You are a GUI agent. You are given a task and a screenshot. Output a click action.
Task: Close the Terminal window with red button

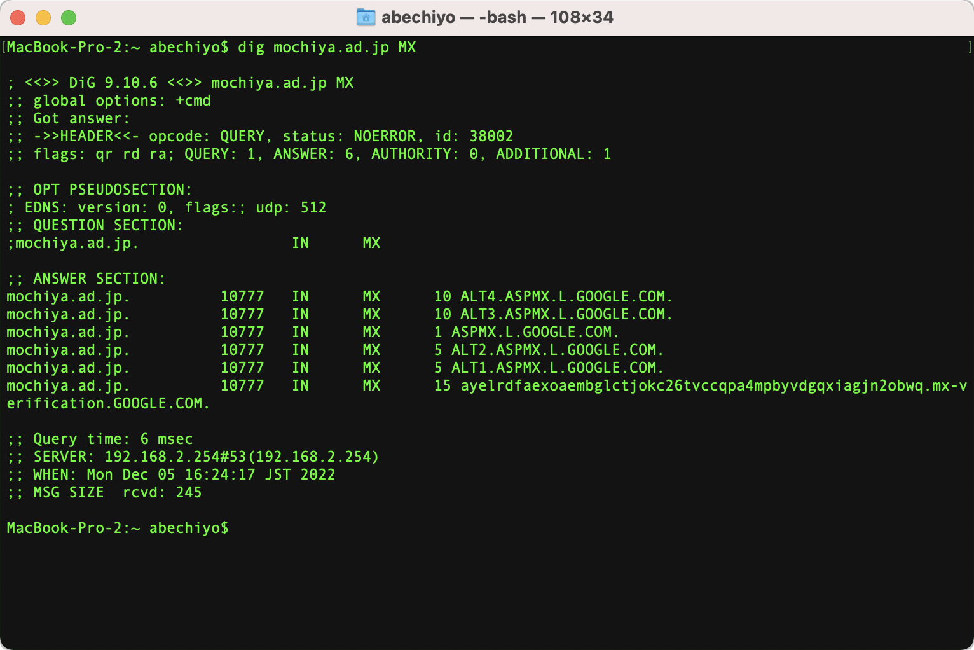tap(18, 18)
